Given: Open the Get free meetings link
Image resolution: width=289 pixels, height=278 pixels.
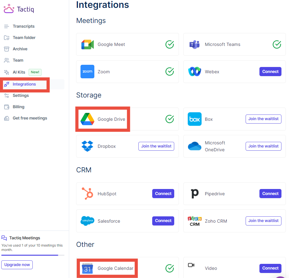Looking at the screenshot, I should pos(30,118).
